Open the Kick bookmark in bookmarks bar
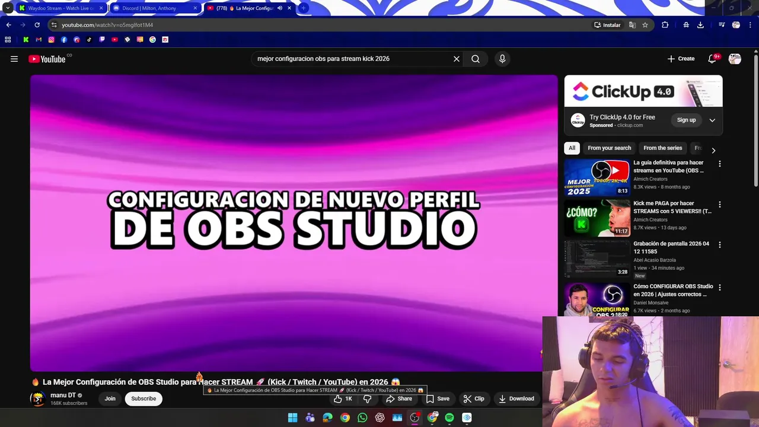Screen dimensions: 759x427 [26, 40]
